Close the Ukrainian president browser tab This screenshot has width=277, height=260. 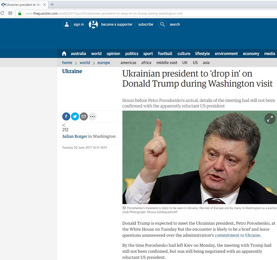45,5
